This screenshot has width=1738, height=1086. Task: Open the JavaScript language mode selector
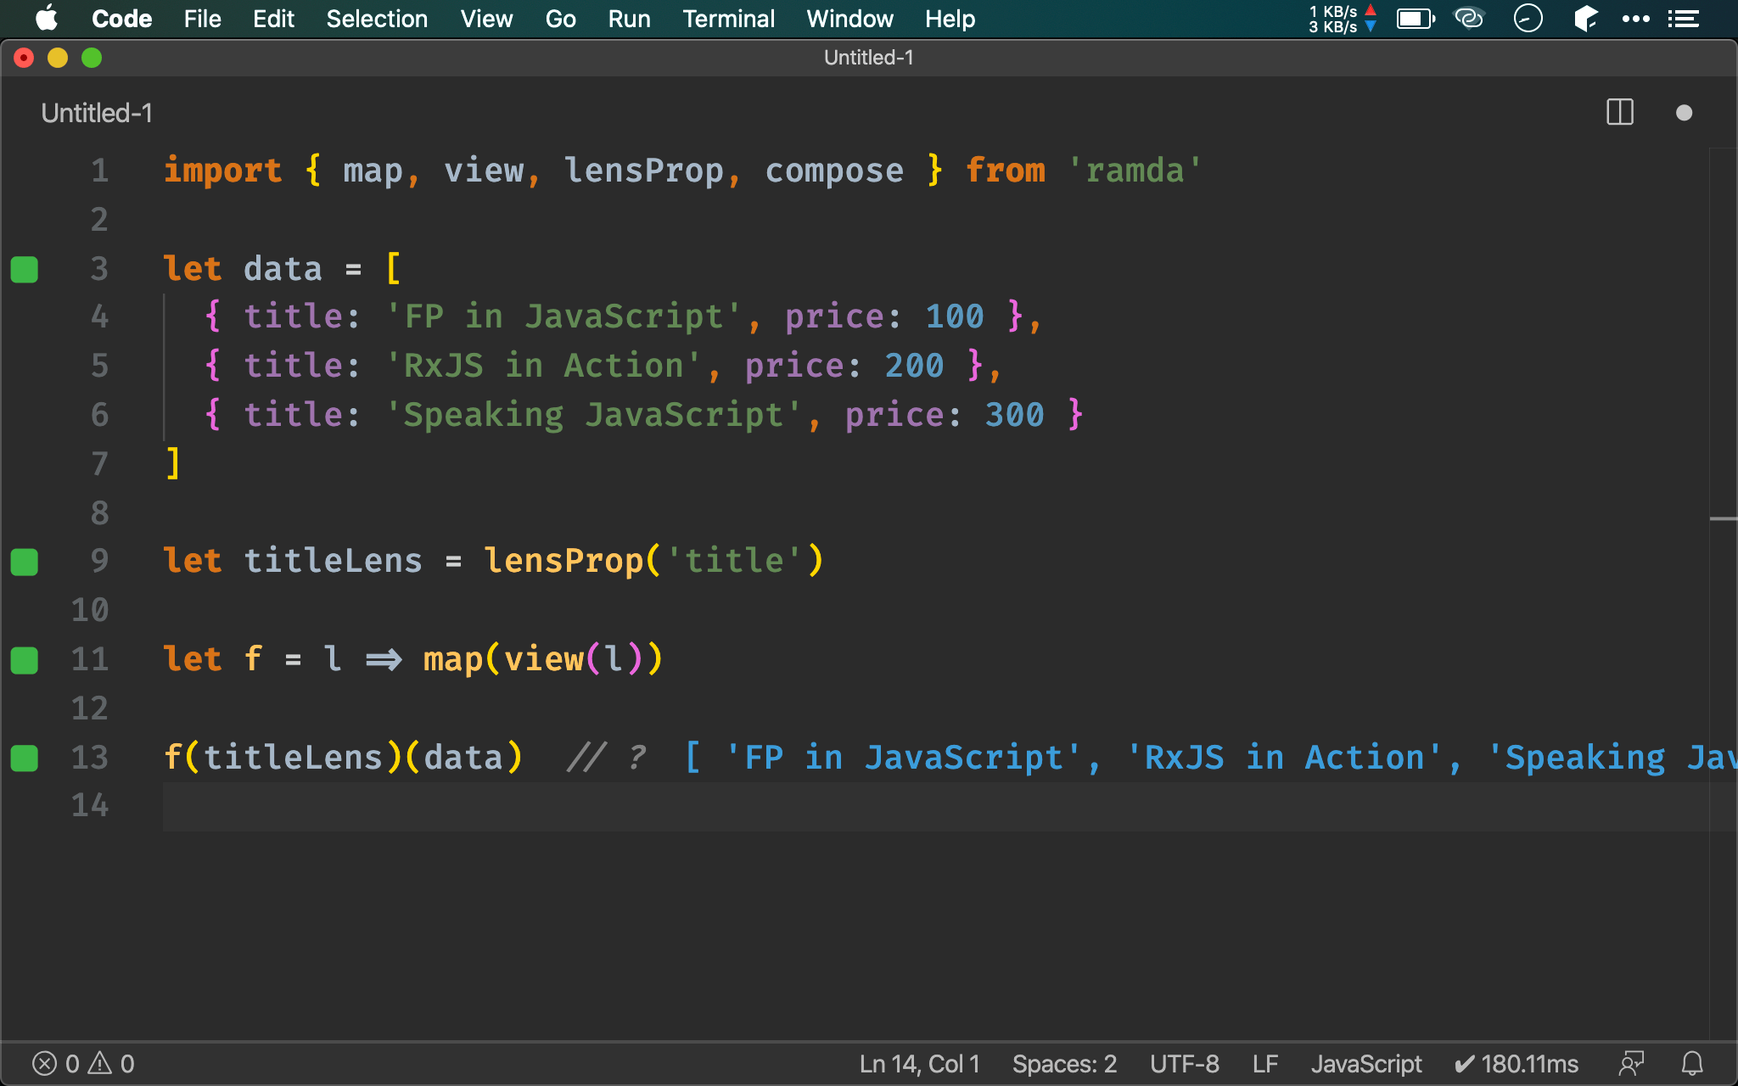point(1365,1063)
